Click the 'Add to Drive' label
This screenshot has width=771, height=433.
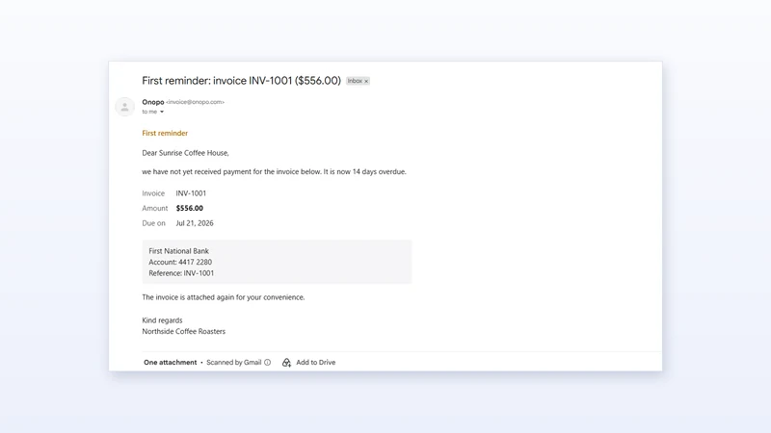coord(316,363)
